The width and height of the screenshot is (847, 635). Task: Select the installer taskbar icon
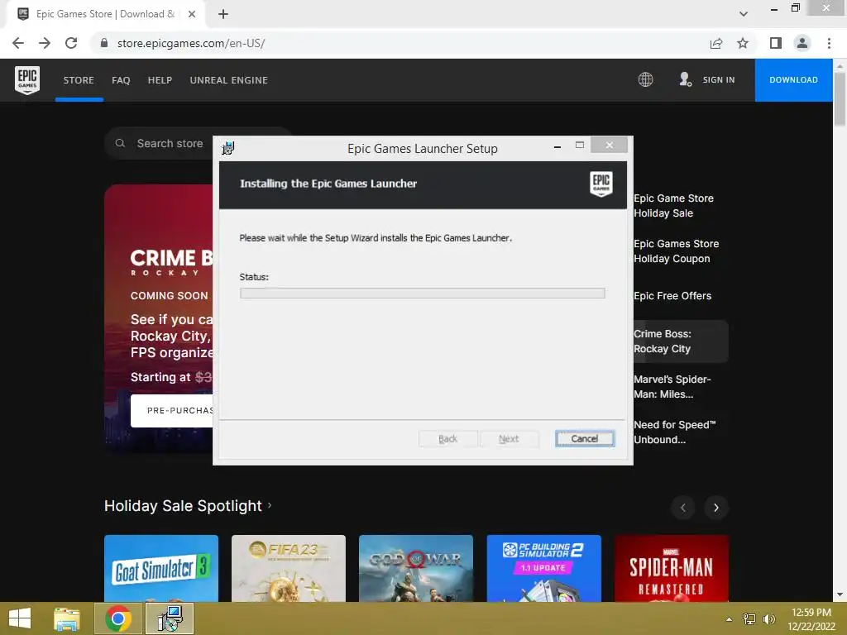[x=170, y=618]
